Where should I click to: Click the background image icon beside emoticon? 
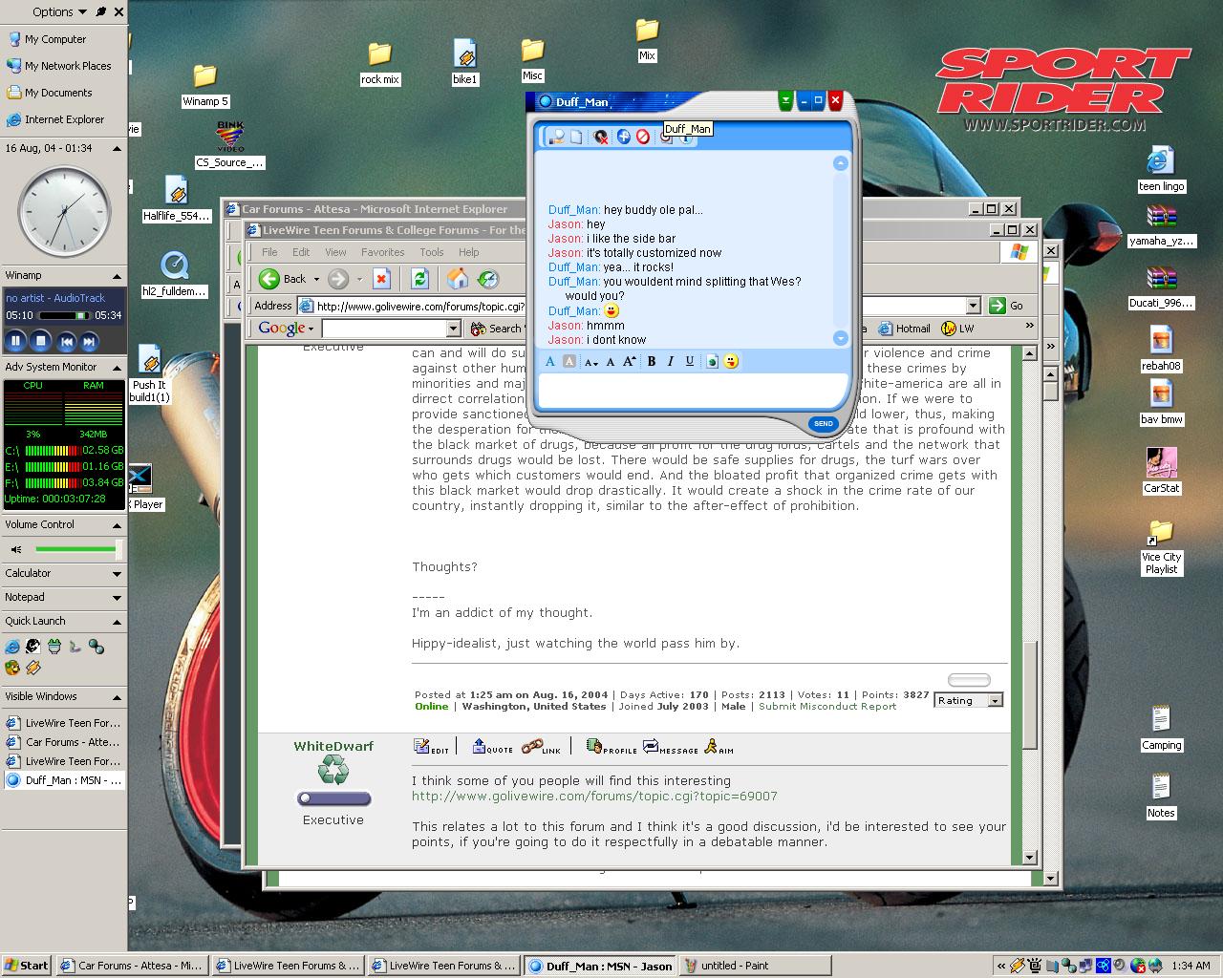coord(712,361)
